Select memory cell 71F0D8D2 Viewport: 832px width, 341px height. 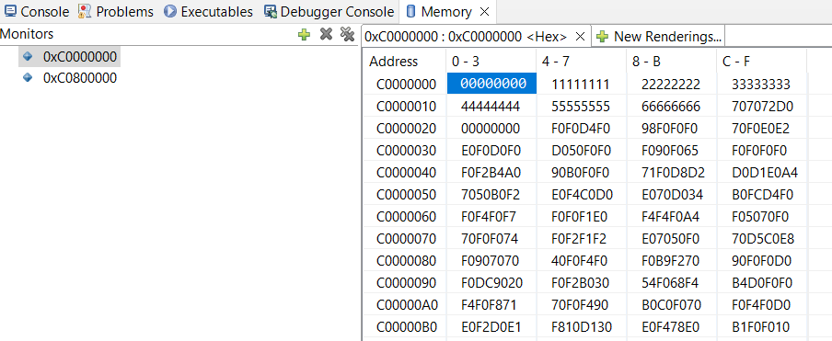672,173
